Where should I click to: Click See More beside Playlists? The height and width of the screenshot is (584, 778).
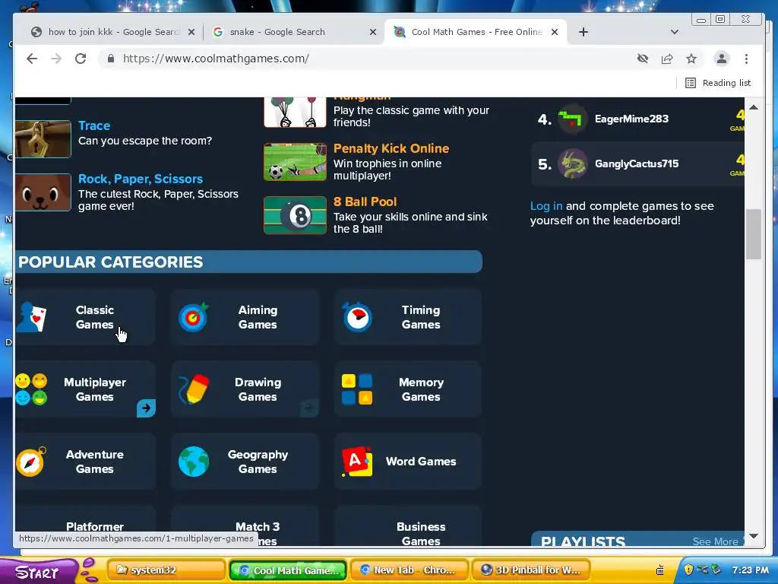[x=715, y=541]
